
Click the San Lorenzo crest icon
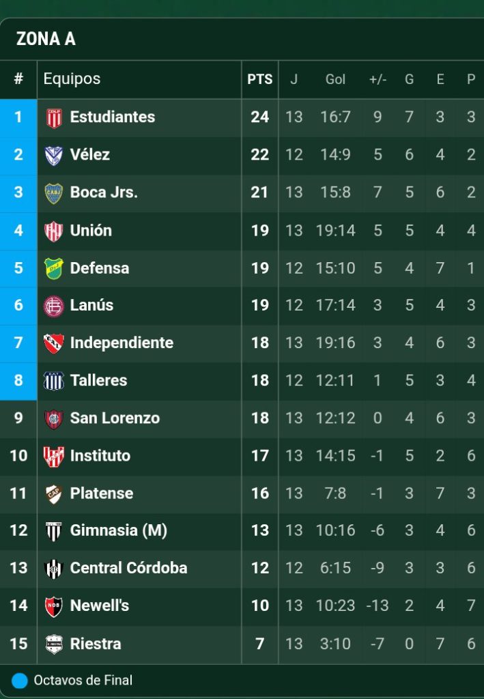53,418
